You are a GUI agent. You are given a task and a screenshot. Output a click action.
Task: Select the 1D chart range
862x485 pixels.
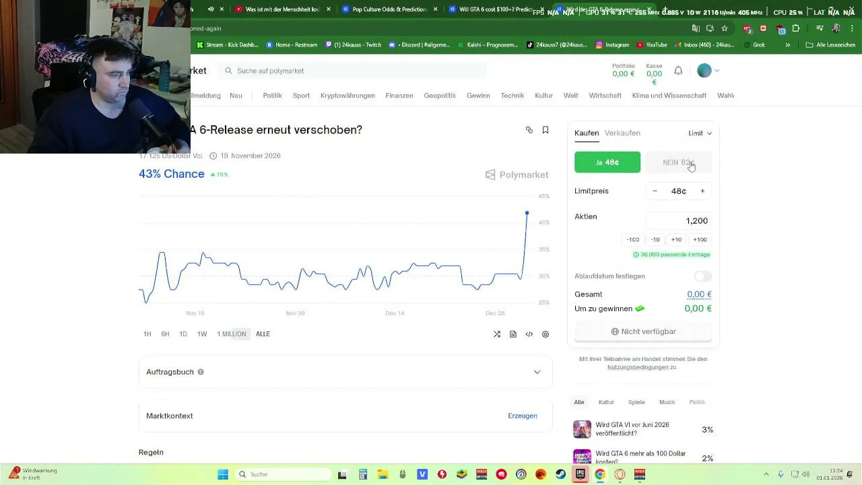tap(183, 334)
